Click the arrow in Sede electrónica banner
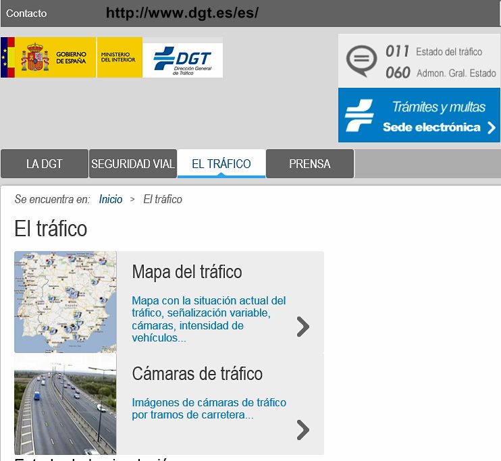 (x=491, y=128)
